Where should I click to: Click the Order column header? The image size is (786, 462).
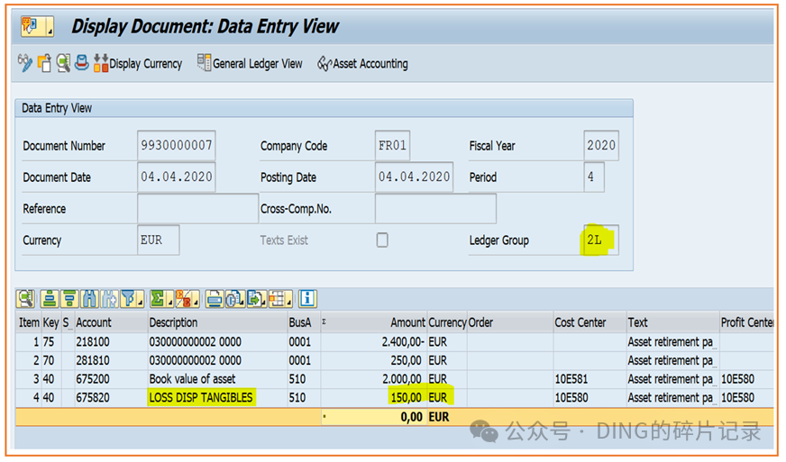click(510, 322)
